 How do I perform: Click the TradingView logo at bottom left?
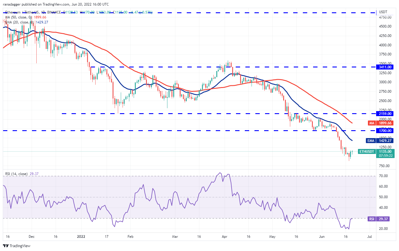pos(17,246)
